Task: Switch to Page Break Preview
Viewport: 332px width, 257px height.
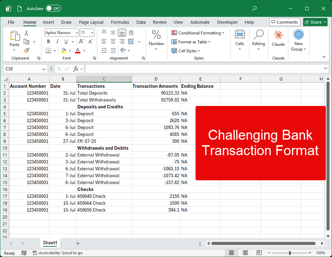Action: [x=259, y=253]
